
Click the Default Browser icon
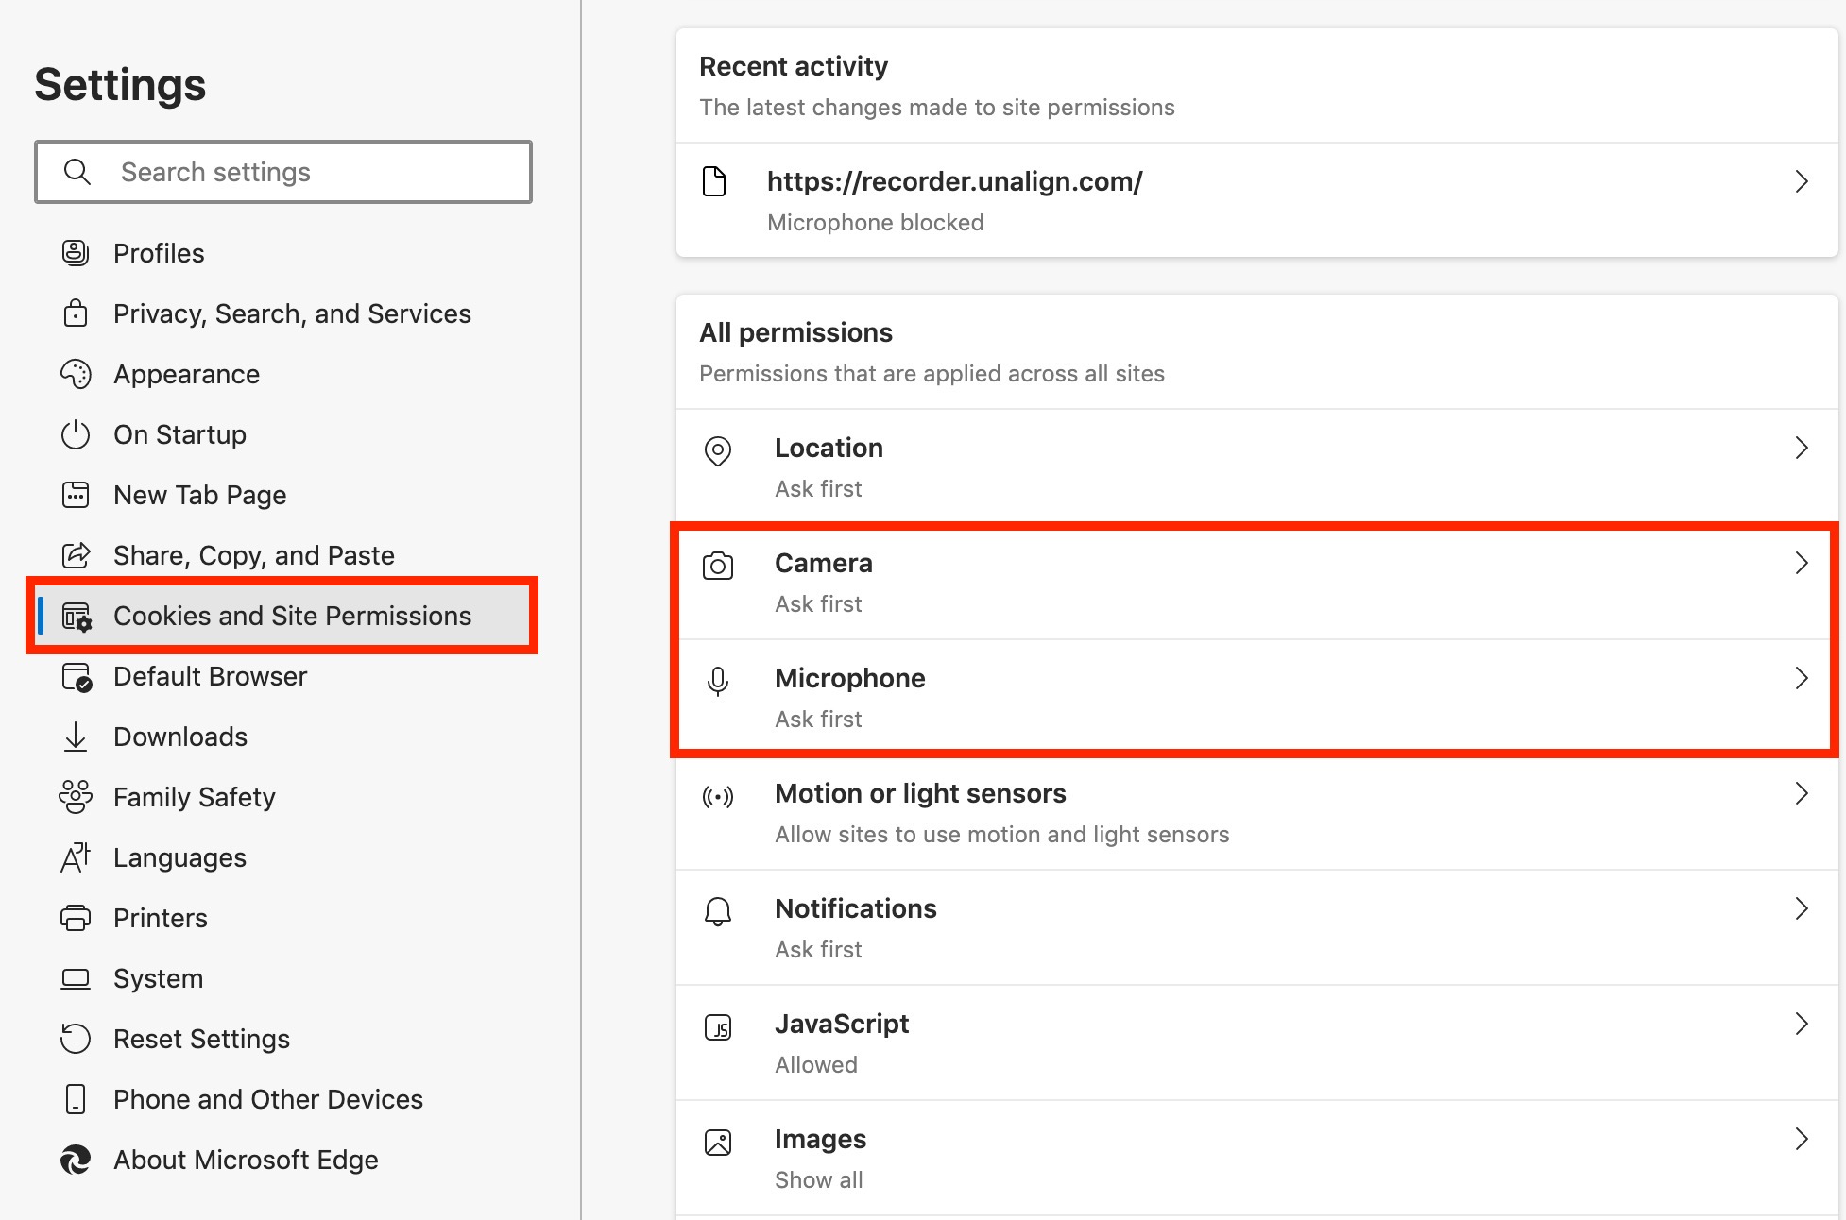pos(77,677)
